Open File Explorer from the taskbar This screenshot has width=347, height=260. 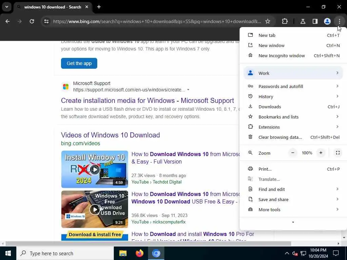pos(123,253)
